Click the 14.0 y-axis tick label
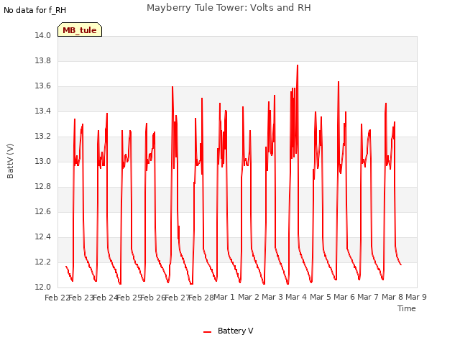 tap(42, 36)
